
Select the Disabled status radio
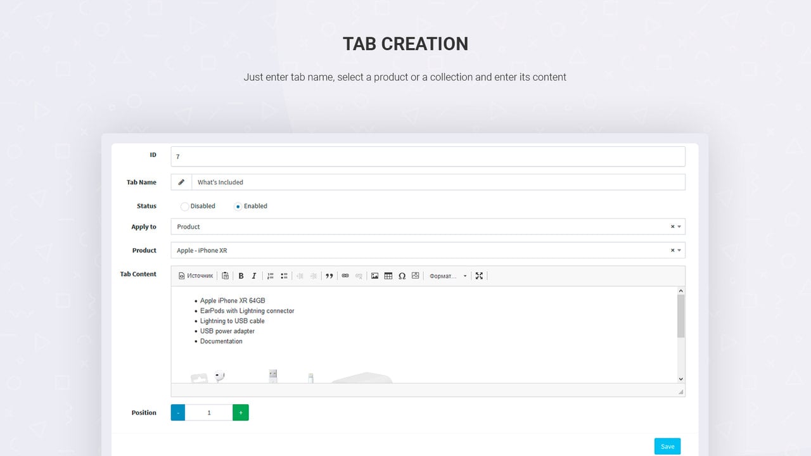(184, 206)
